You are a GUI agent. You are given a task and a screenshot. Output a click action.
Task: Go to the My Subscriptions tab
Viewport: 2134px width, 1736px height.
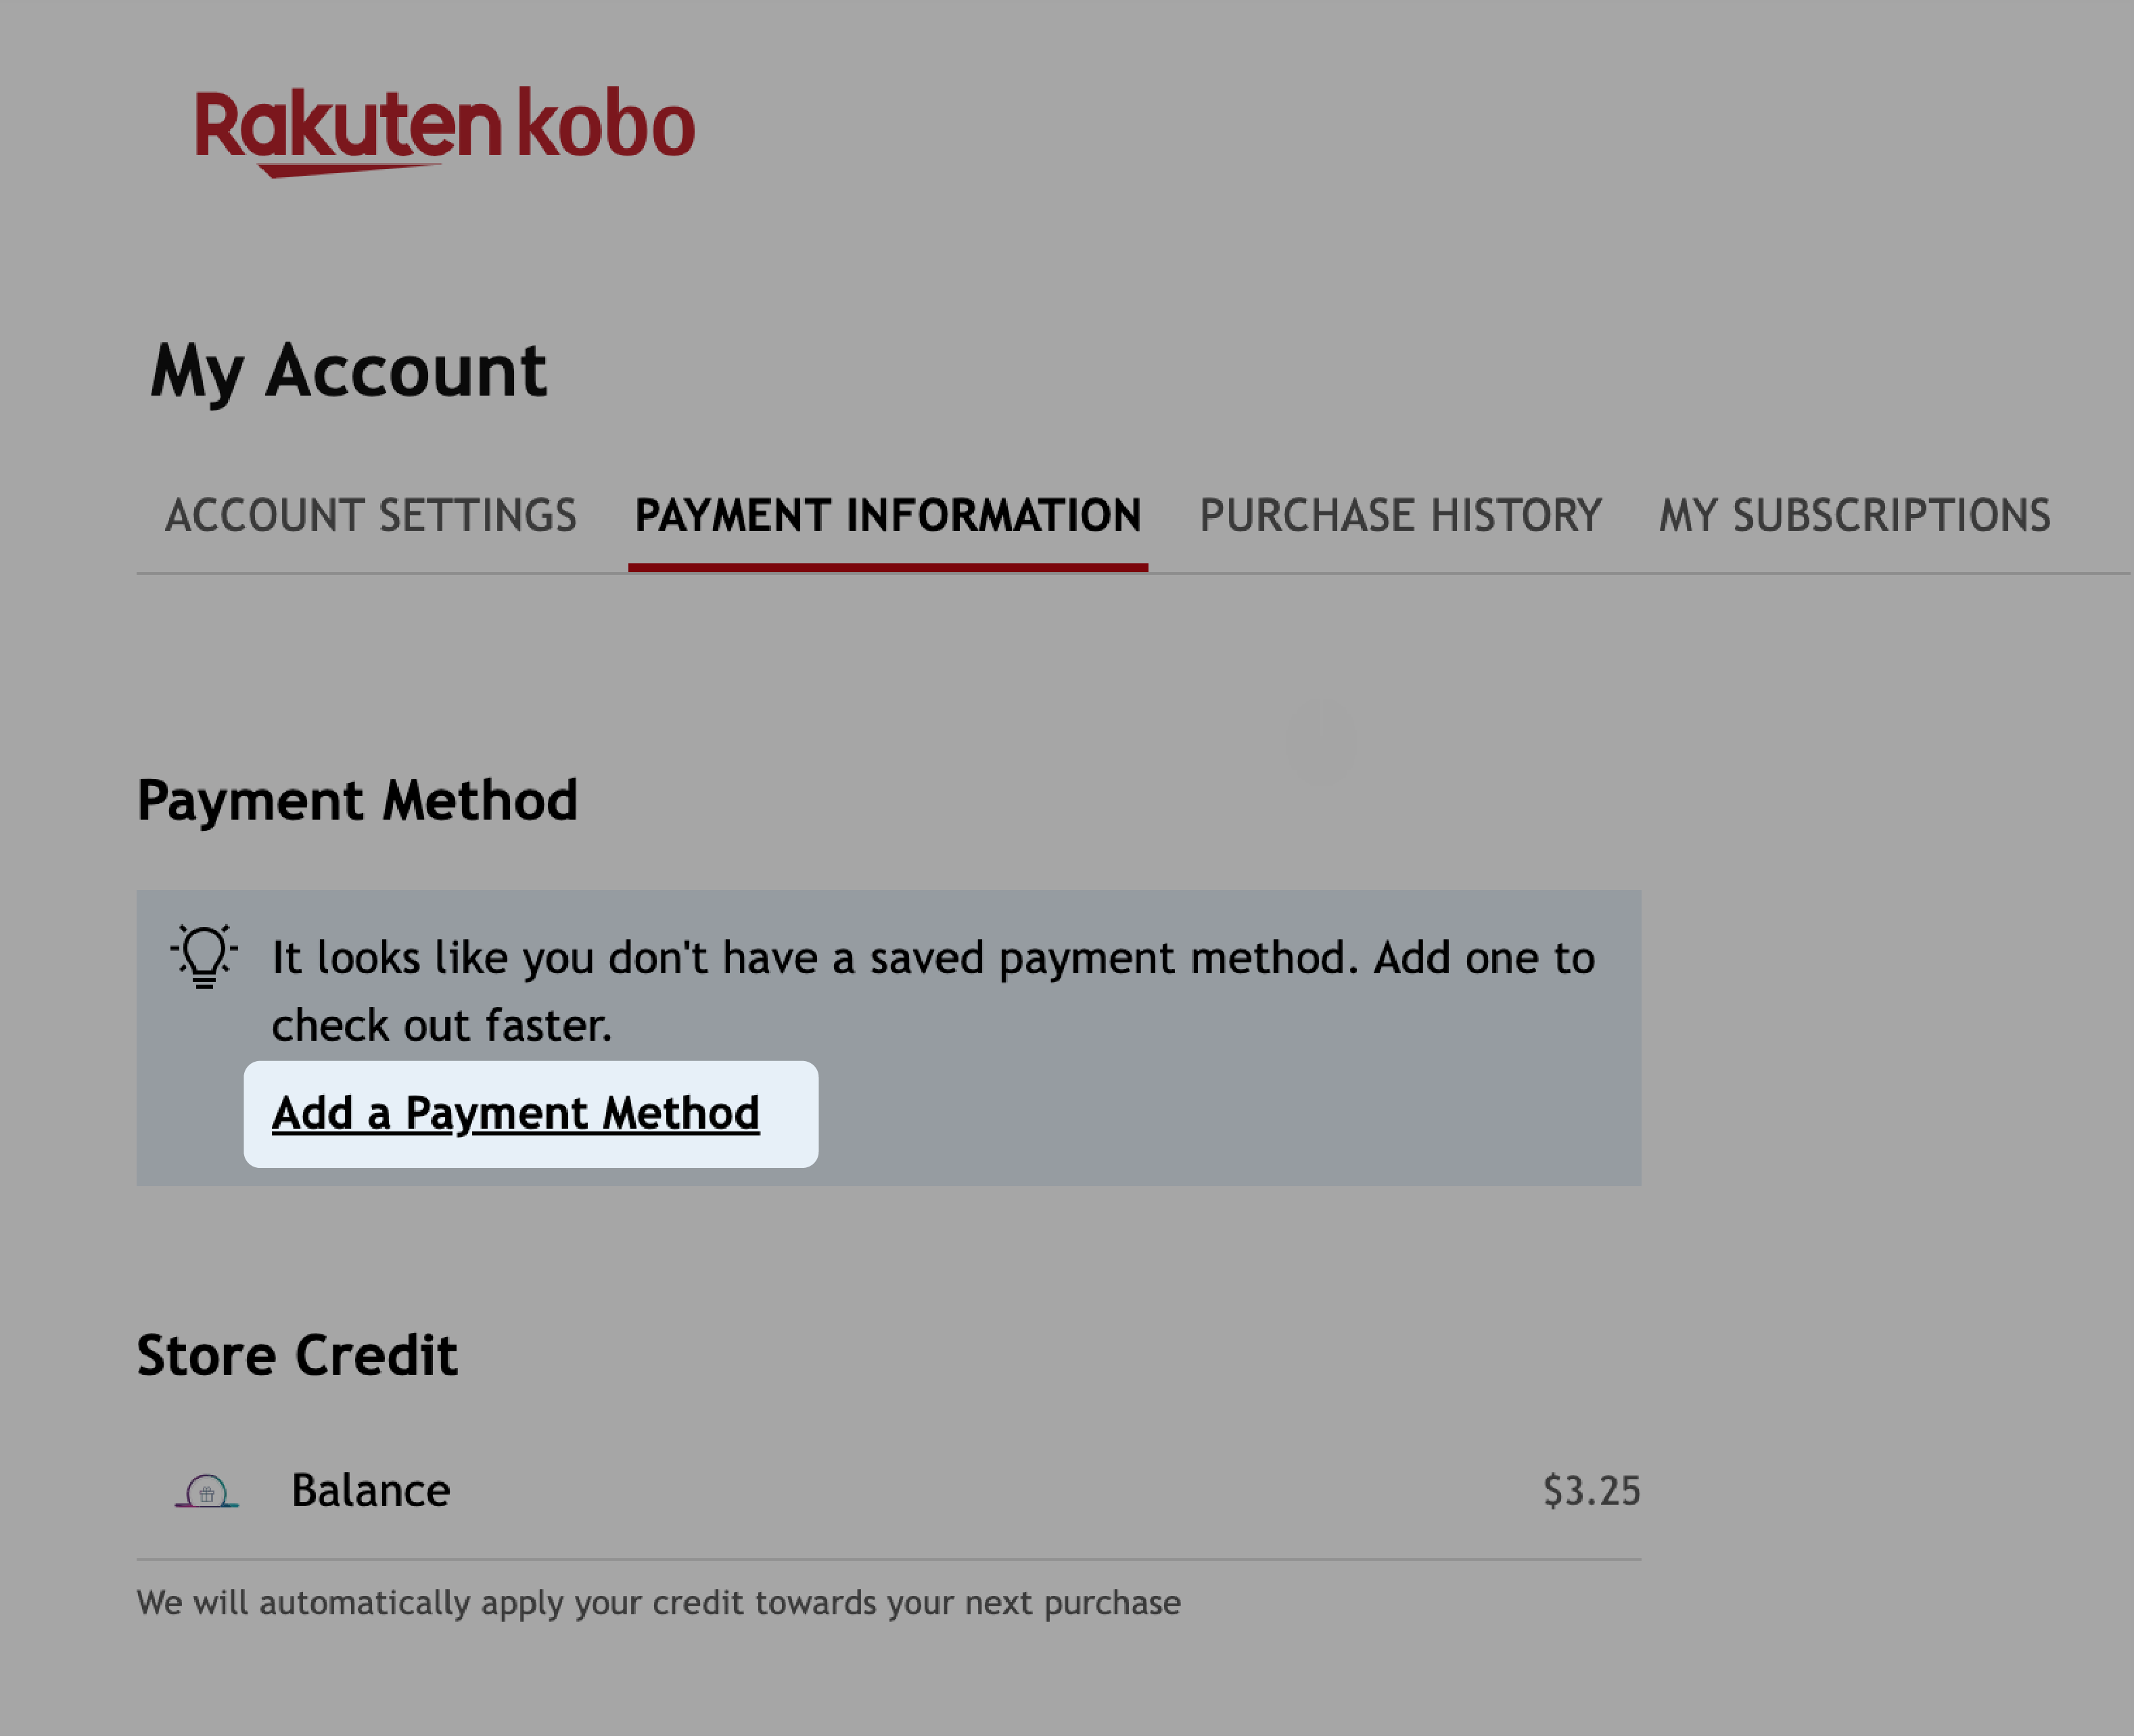1854,516
